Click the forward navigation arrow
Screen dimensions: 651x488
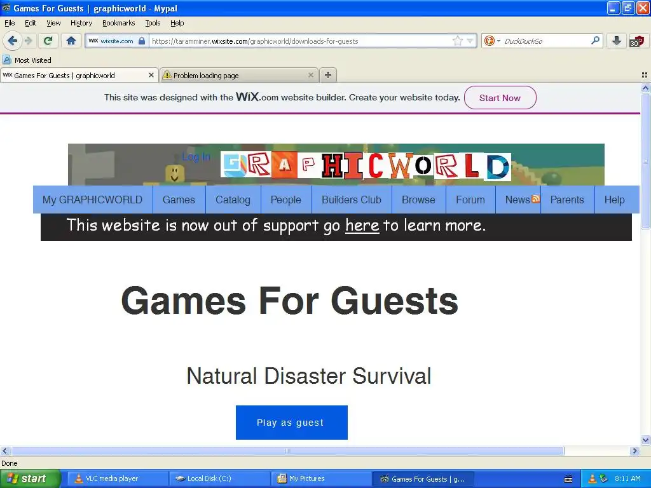pos(28,41)
